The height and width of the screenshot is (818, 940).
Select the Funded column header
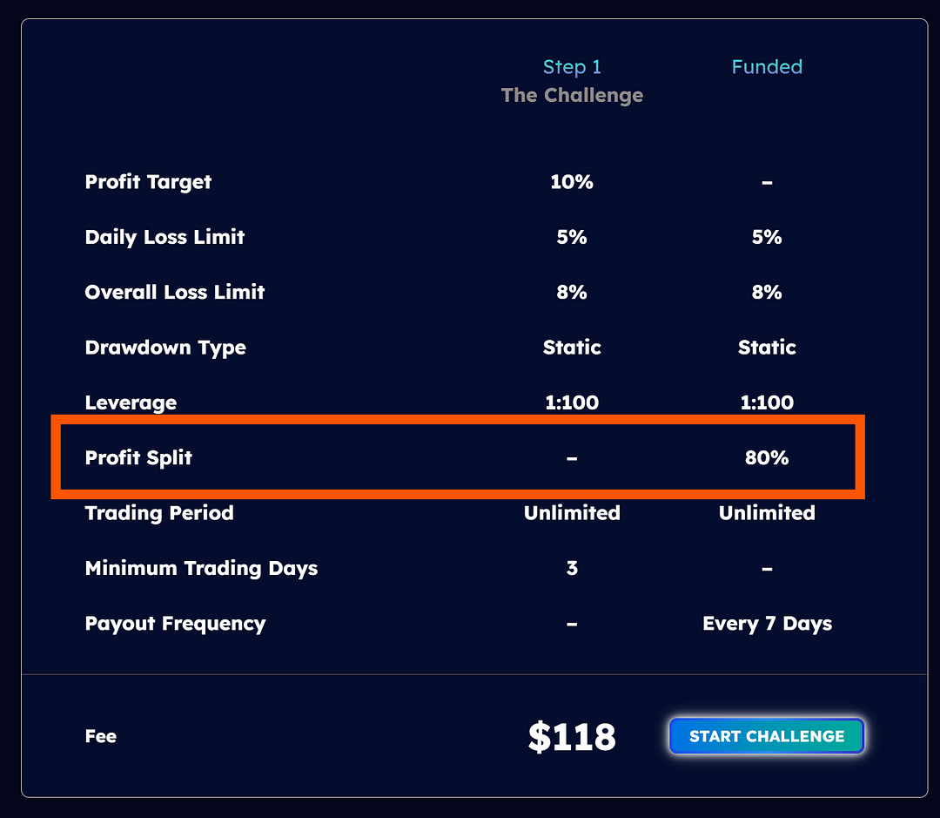(x=767, y=66)
